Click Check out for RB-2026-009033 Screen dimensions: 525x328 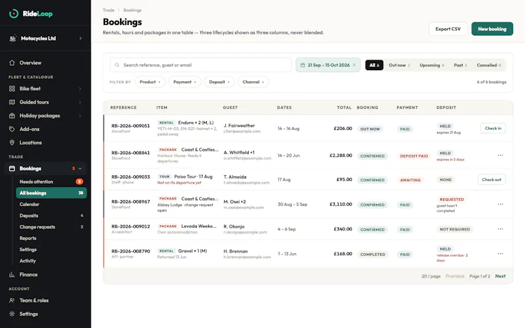coord(492,179)
